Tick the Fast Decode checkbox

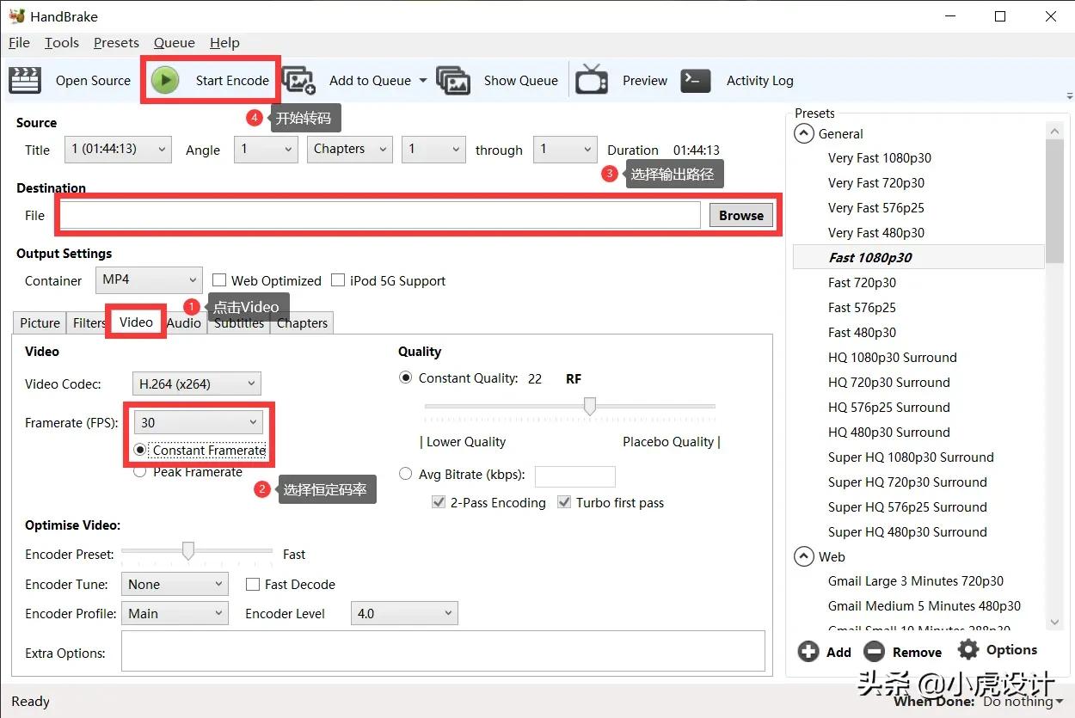(x=253, y=585)
